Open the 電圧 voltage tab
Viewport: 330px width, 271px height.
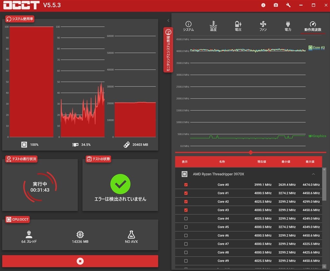(x=238, y=26)
